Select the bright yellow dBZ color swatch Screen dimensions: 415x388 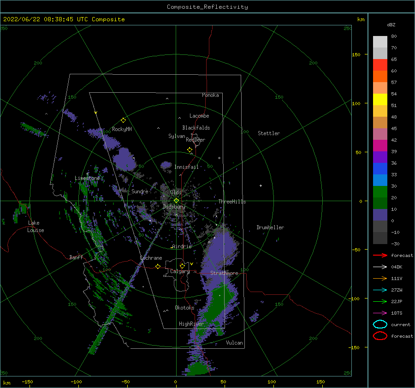pos(380,100)
